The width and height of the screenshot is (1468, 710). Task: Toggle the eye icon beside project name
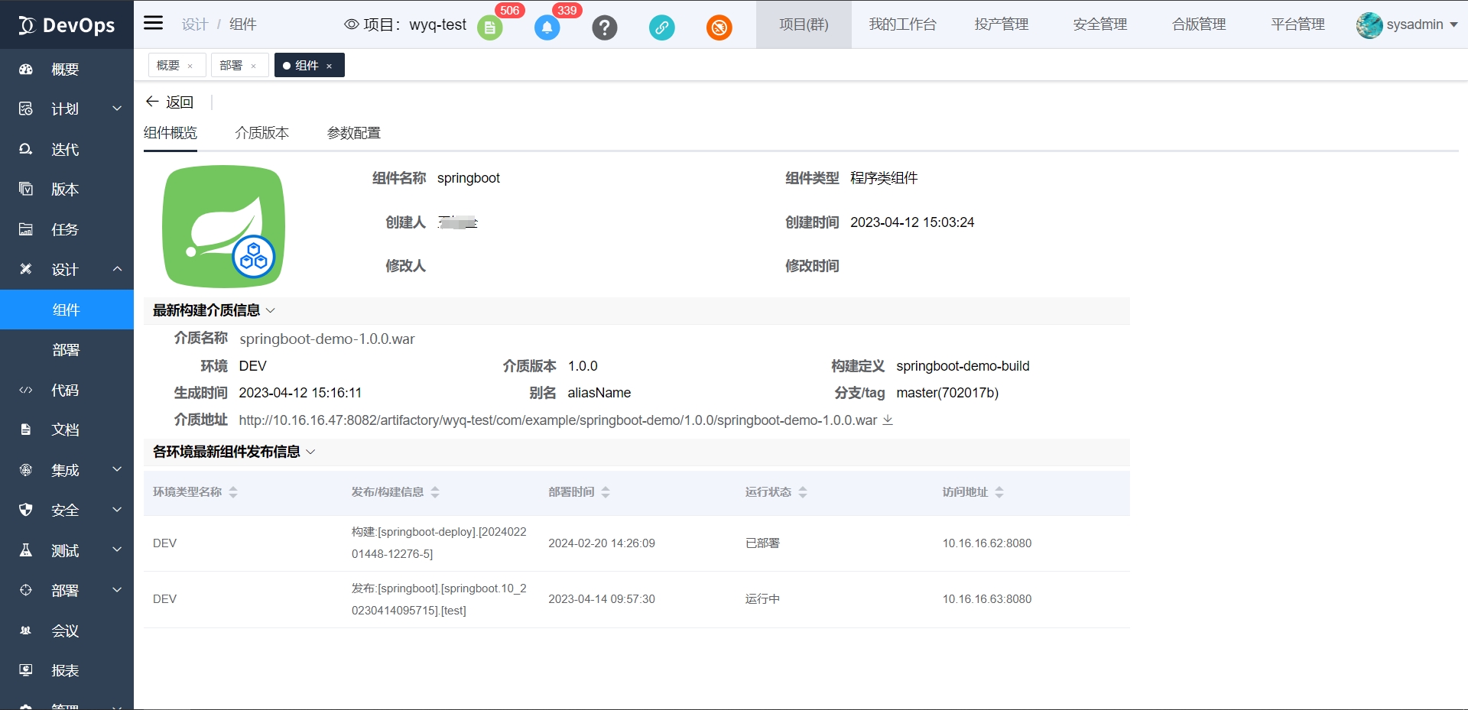[x=351, y=24]
